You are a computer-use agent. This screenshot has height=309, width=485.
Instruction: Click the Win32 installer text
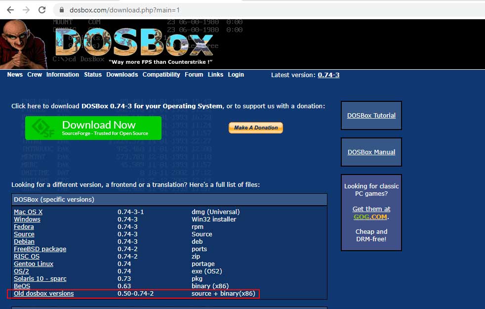[214, 219]
